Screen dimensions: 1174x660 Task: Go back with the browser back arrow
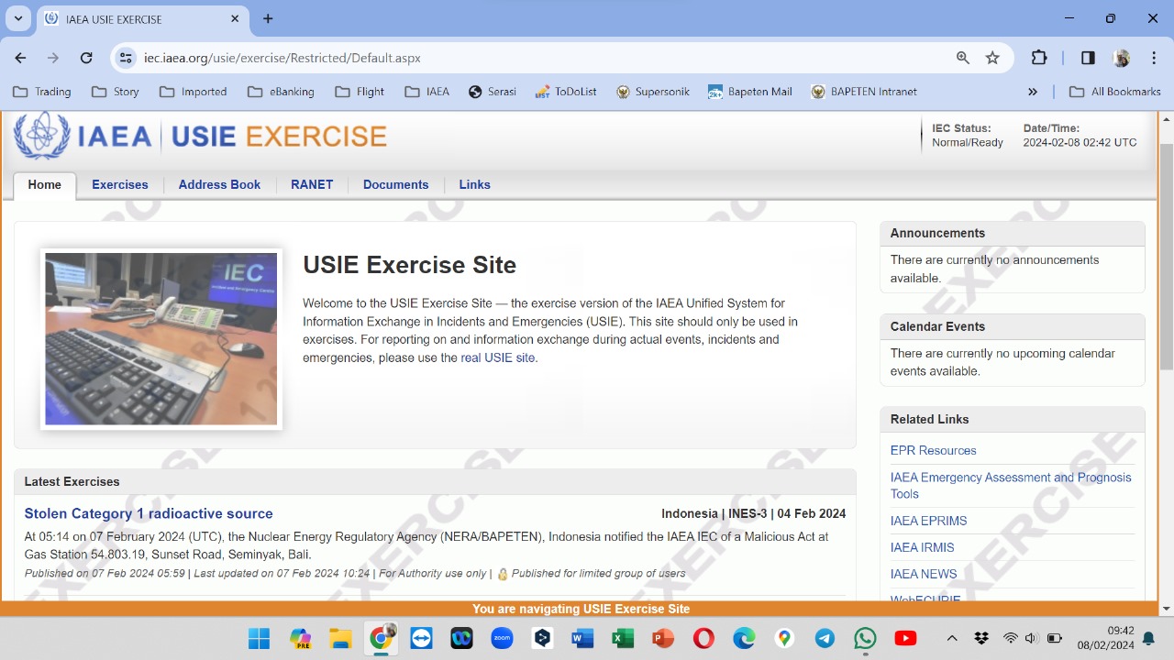coord(20,58)
